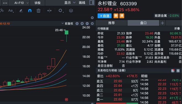Toggle the 手 lot-unit icon
This screenshot has height=104, width=182.
click(173, 71)
